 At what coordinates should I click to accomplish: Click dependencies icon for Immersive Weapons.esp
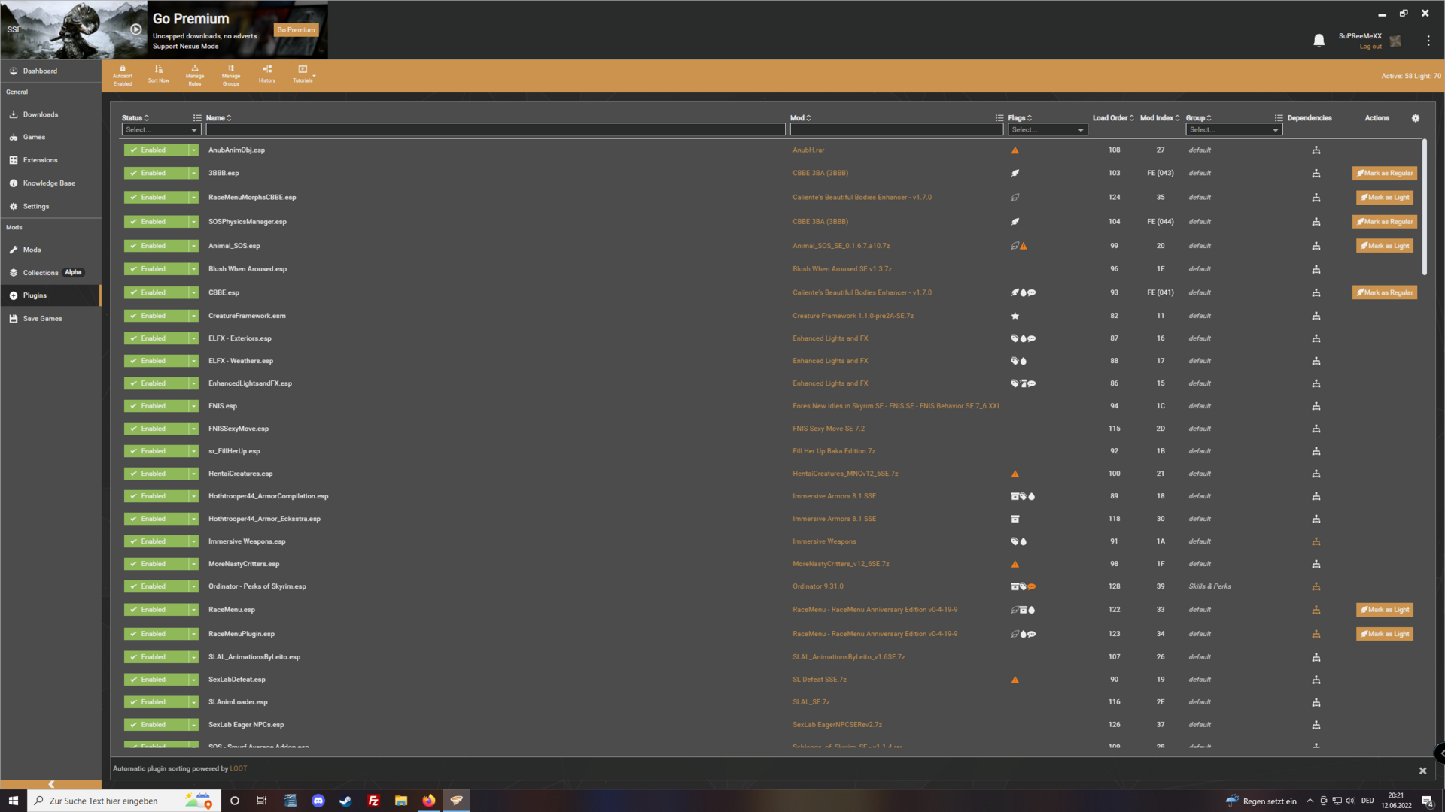pos(1316,541)
